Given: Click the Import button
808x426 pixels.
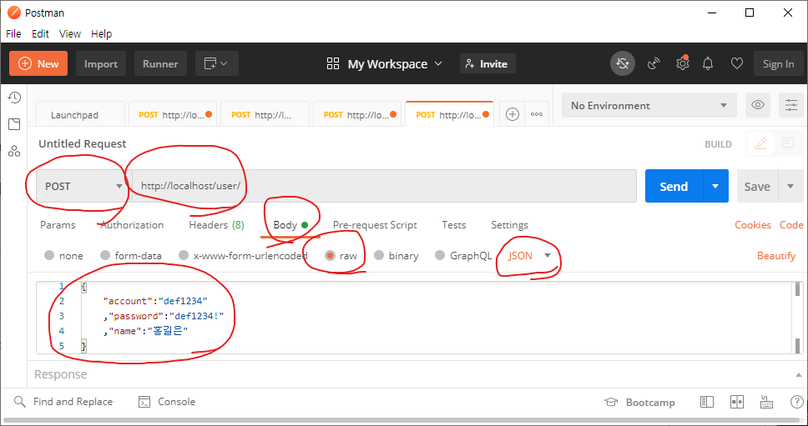Looking at the screenshot, I should pyautogui.click(x=101, y=64).
